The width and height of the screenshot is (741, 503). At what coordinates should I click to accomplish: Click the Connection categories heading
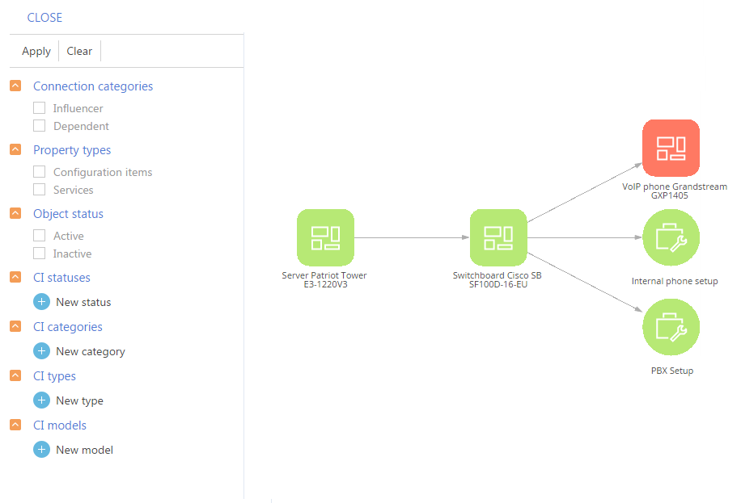pyautogui.click(x=93, y=86)
